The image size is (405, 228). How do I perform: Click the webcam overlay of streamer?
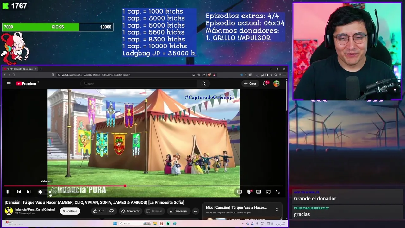(347, 52)
